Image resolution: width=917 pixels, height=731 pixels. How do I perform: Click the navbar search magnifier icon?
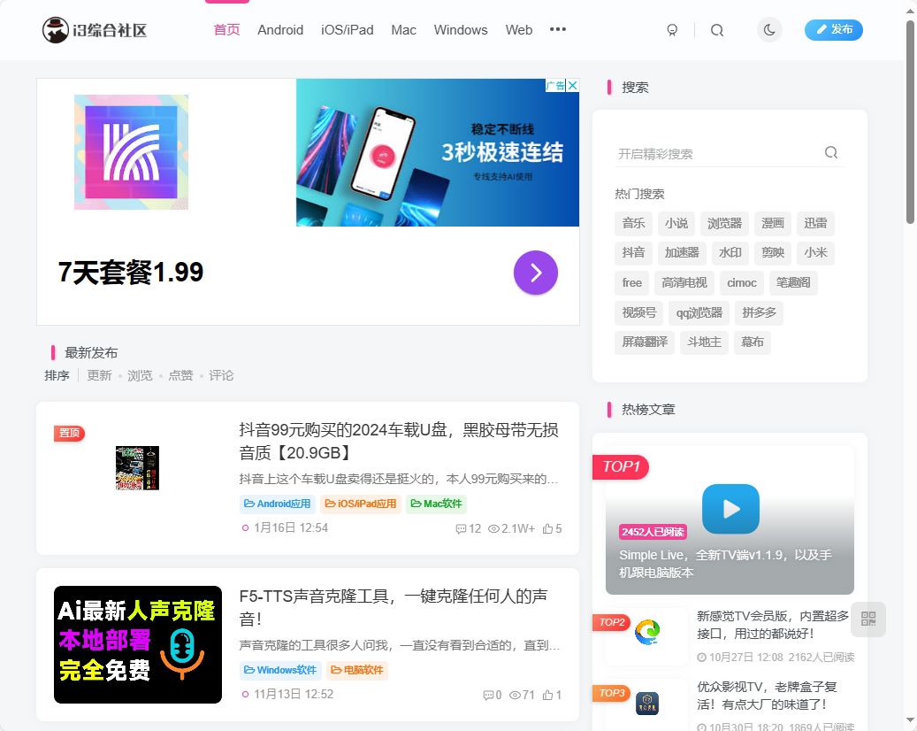pos(716,29)
